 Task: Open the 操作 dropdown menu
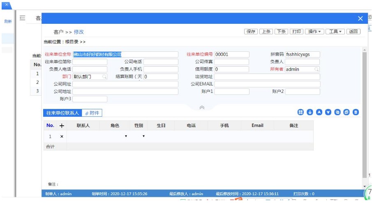[315, 32]
